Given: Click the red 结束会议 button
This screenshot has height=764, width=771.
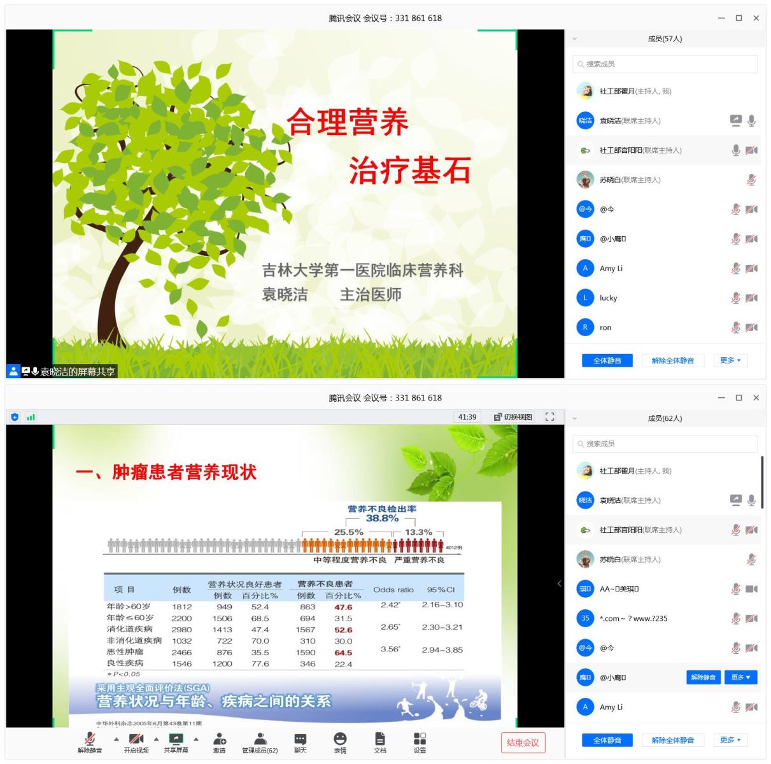Looking at the screenshot, I should click(x=523, y=742).
